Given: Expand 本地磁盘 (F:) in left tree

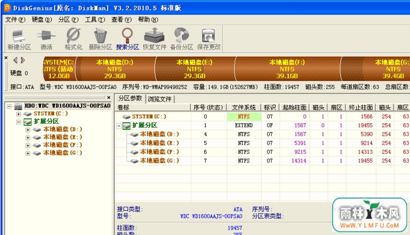Looking at the screenshot, I should [x=28, y=146].
